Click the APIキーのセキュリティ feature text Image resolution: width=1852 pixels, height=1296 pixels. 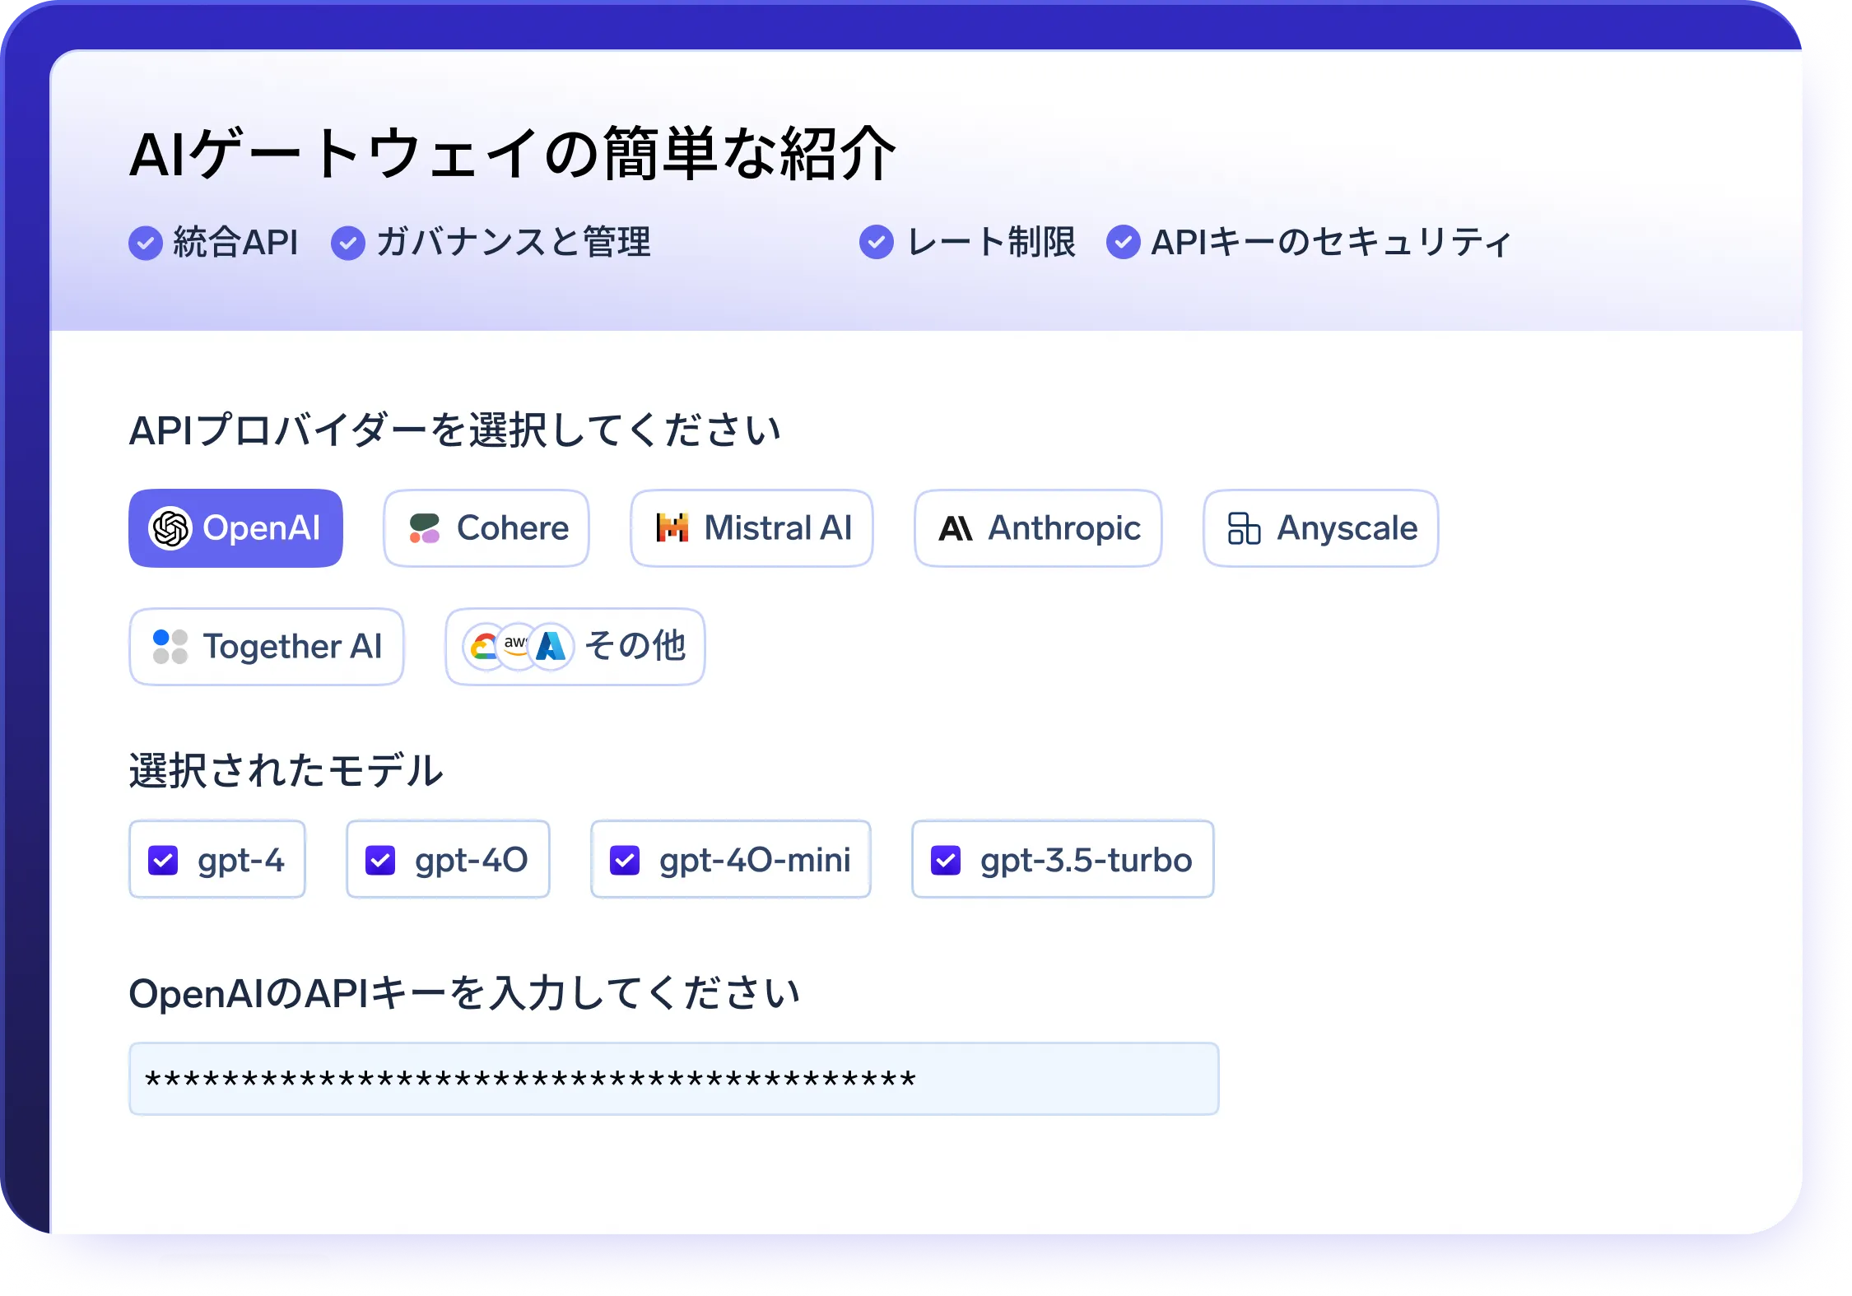pyautogui.click(x=1332, y=242)
